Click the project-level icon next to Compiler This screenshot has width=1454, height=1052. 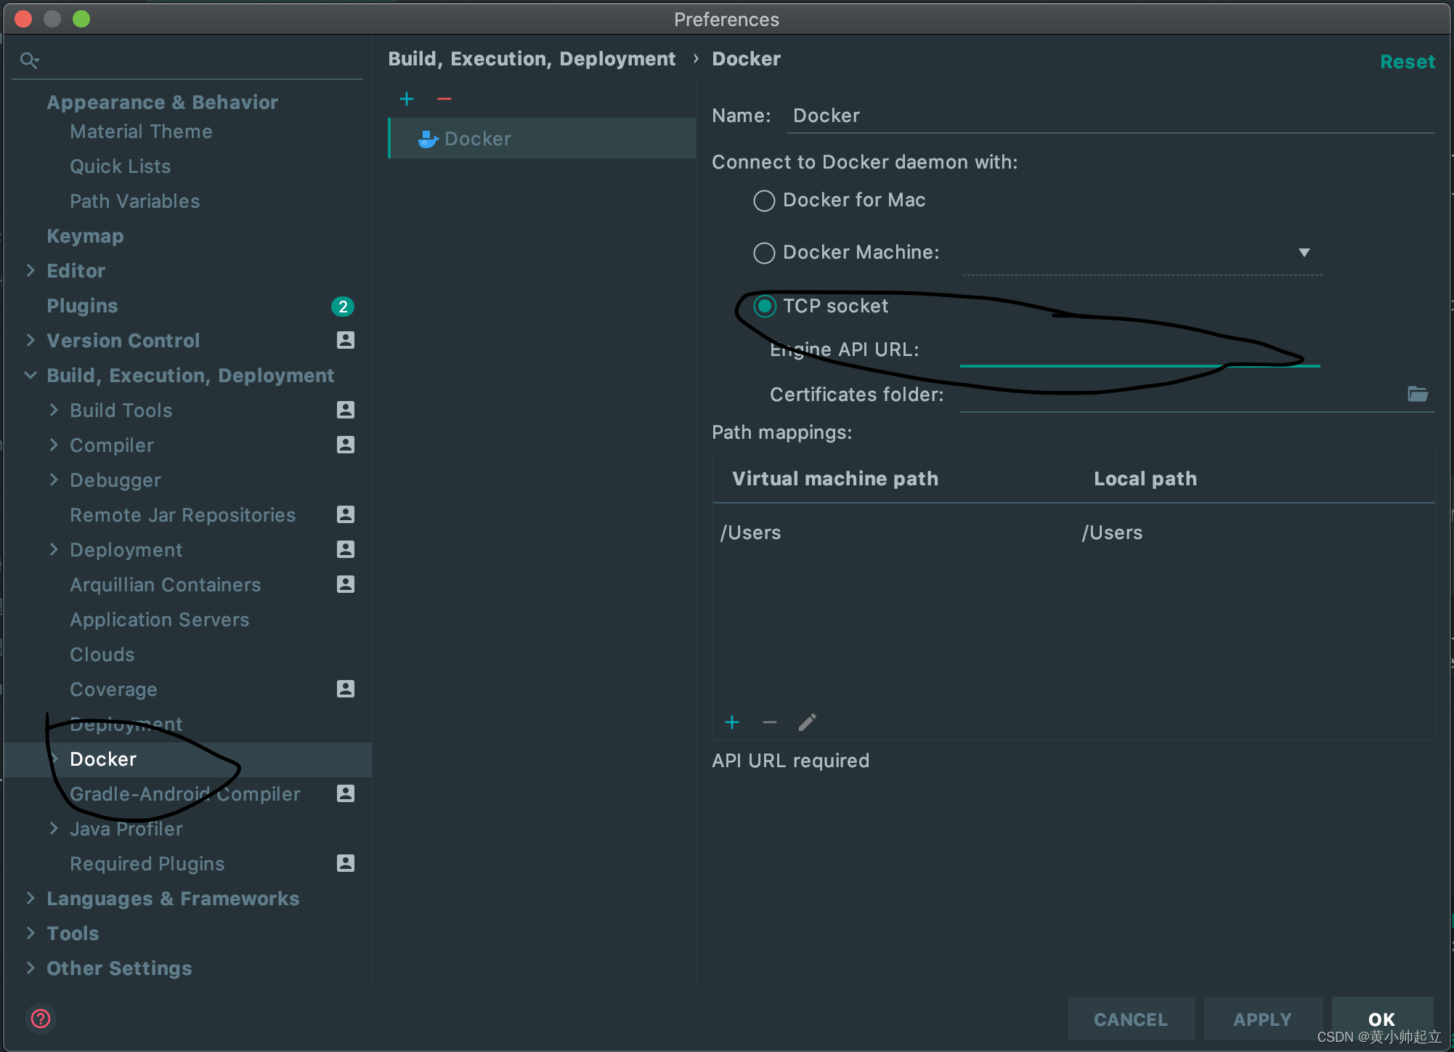click(x=346, y=445)
